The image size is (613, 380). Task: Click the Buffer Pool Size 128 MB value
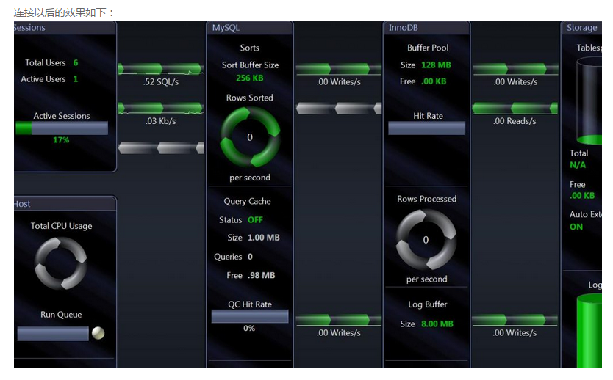[436, 65]
